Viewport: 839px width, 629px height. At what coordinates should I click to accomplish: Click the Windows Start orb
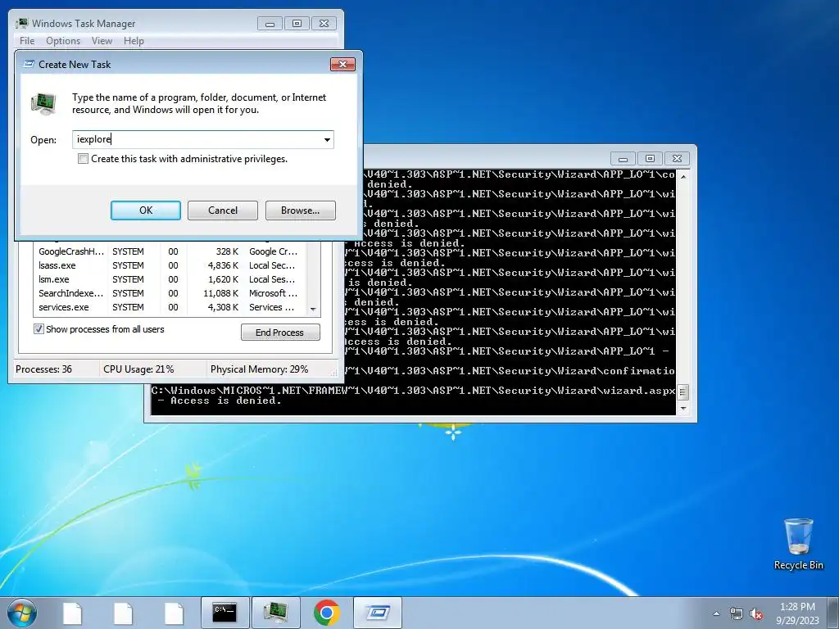(21, 613)
